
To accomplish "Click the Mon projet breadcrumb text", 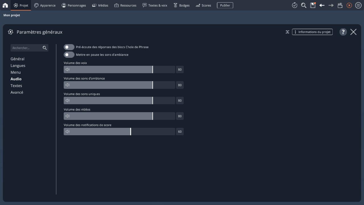I will pos(12,15).
